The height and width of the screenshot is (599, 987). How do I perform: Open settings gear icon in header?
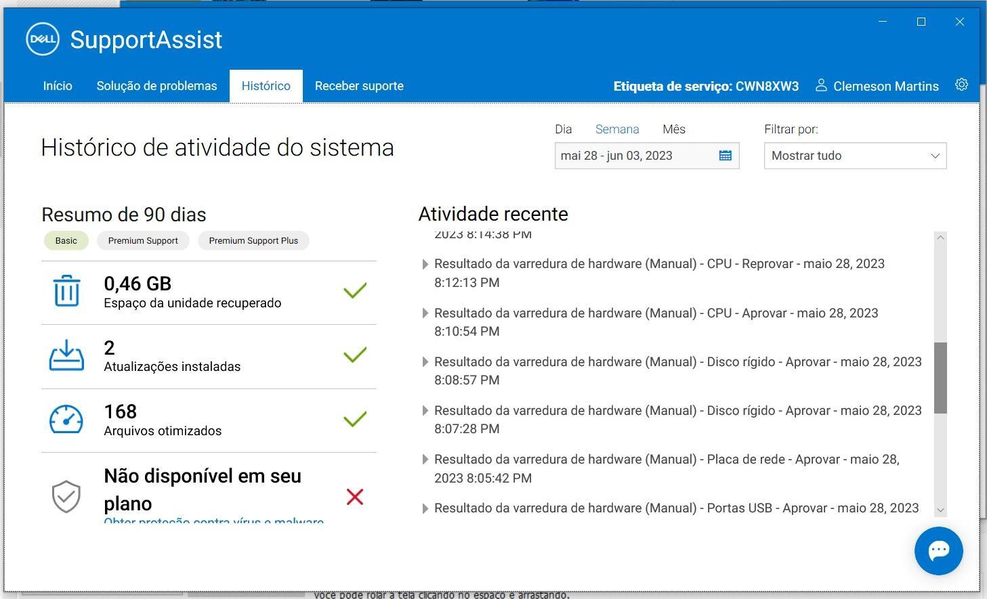[x=961, y=85]
